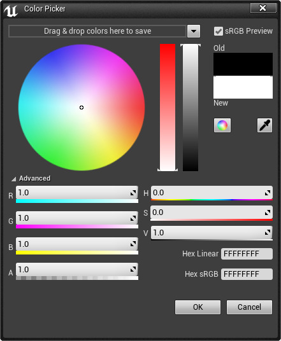This screenshot has width=281, height=341.
Task: Click the Unreal Engine logo in title bar
Action: [x=11, y=10]
